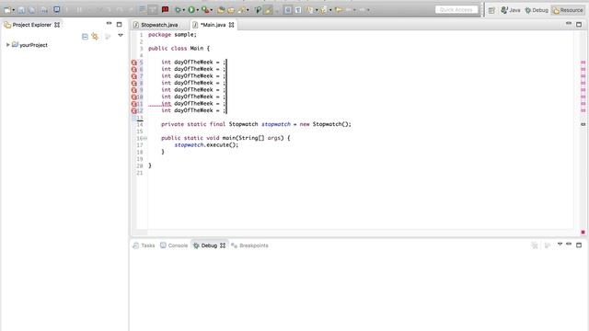
Task: Open the External Tools dropdown arrow
Action: 212,10
